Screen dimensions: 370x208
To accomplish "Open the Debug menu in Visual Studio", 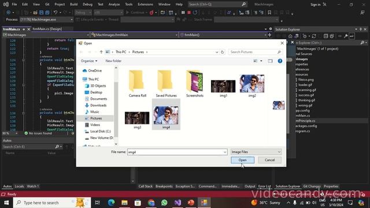I will tap(87, 4).
